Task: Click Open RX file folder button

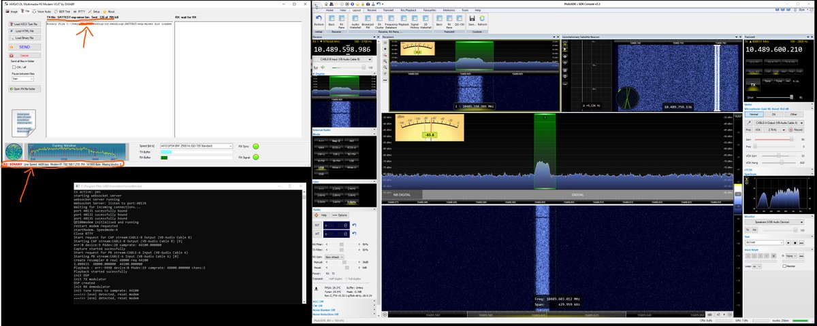Action: [x=25, y=89]
